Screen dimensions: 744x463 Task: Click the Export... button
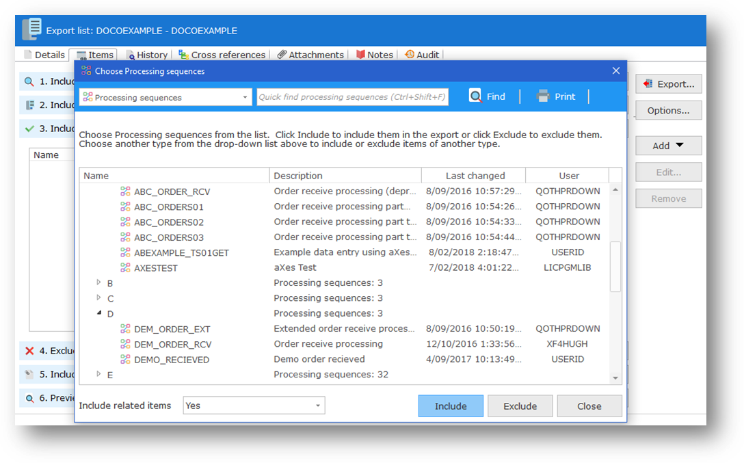point(668,84)
